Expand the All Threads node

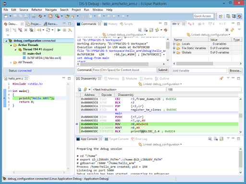pyautogui.click(x=11, y=62)
